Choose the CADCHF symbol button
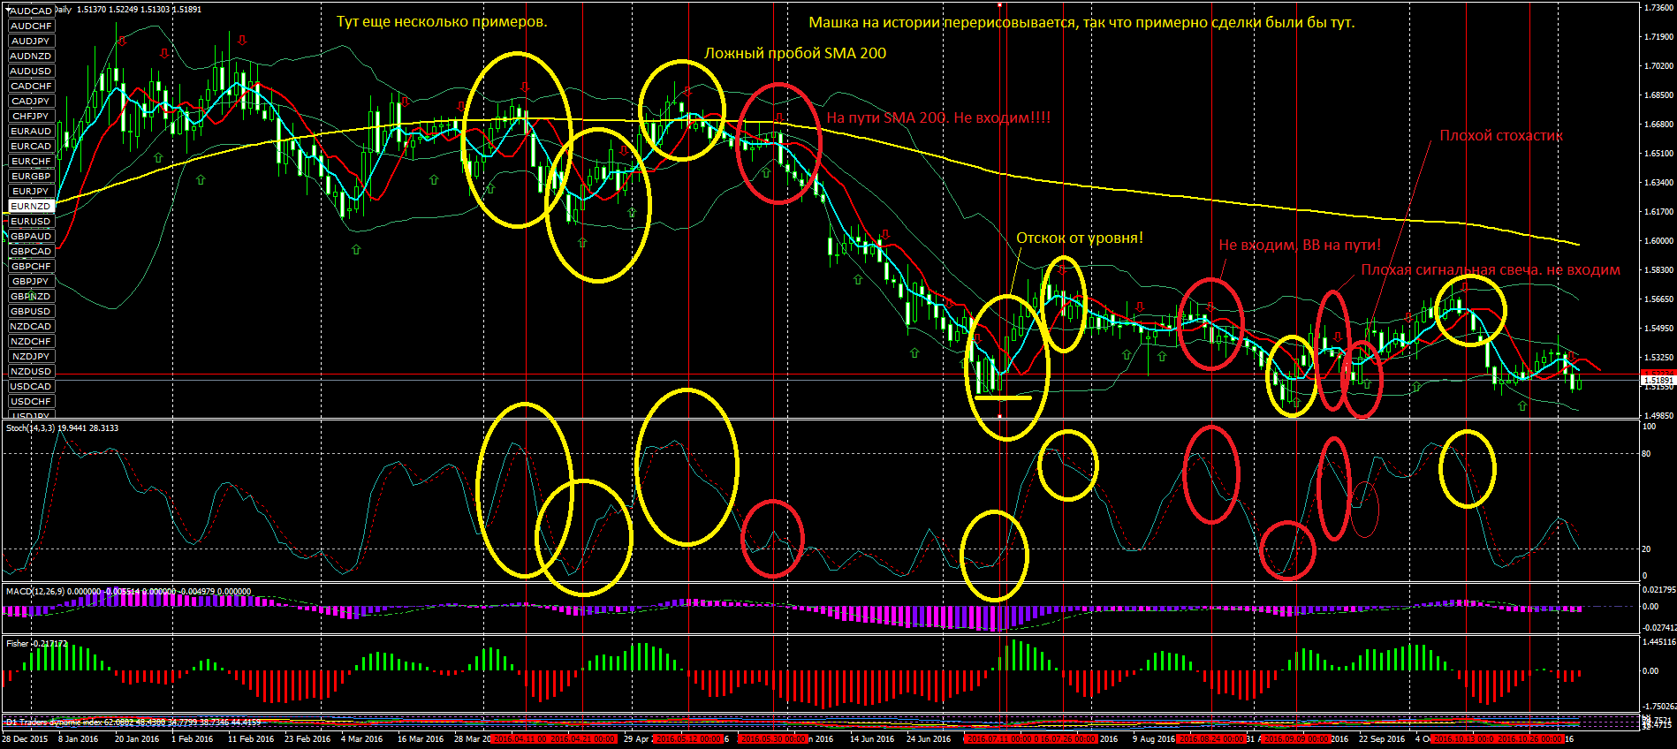This screenshot has height=749, width=1677. coord(31,86)
